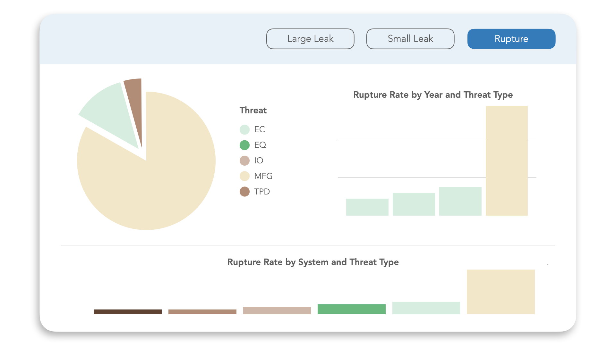Viewport: 616px width, 346px height.
Task: Click the second EC bar in yearly chart
Action: click(414, 203)
